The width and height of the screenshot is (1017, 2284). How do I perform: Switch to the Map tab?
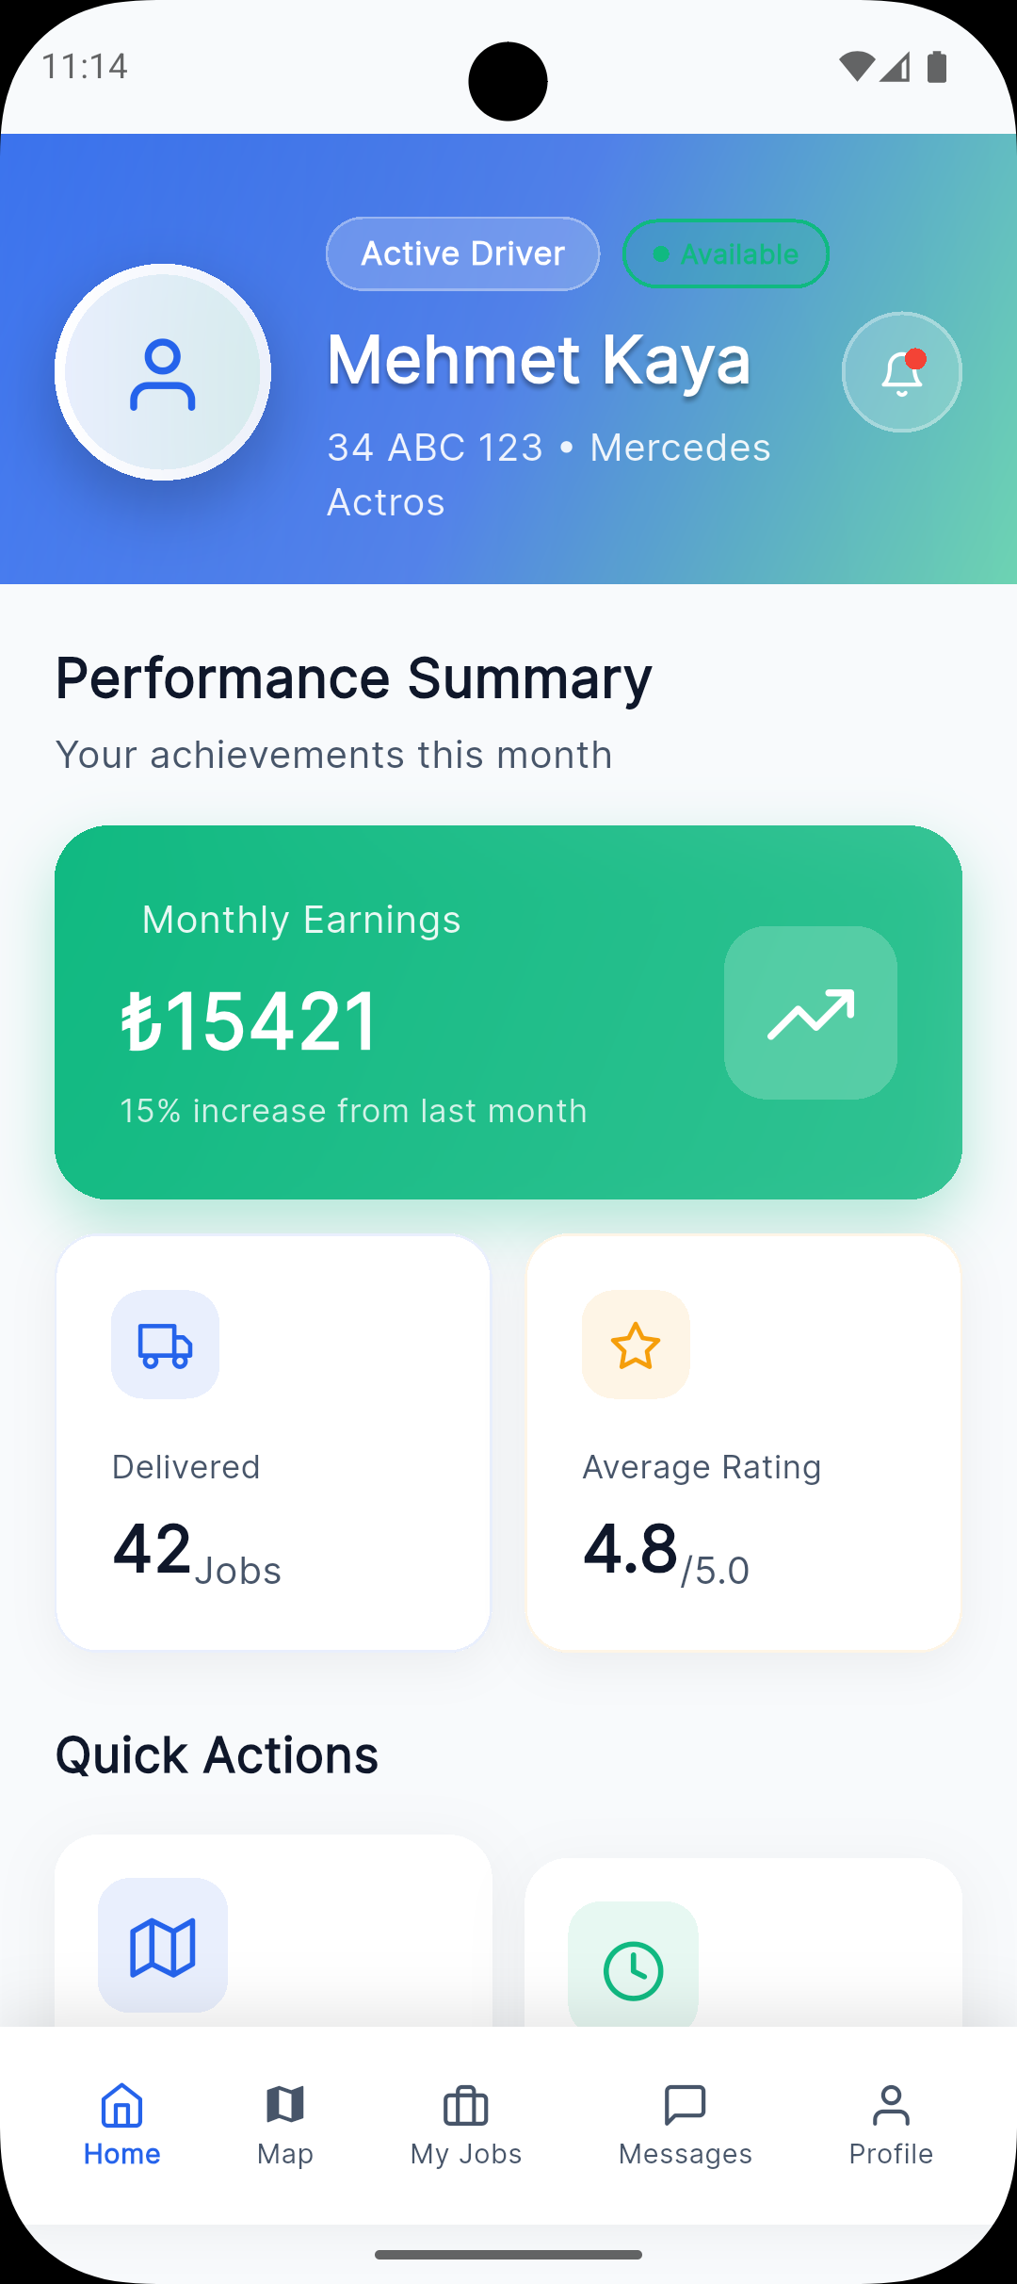pos(285,2125)
